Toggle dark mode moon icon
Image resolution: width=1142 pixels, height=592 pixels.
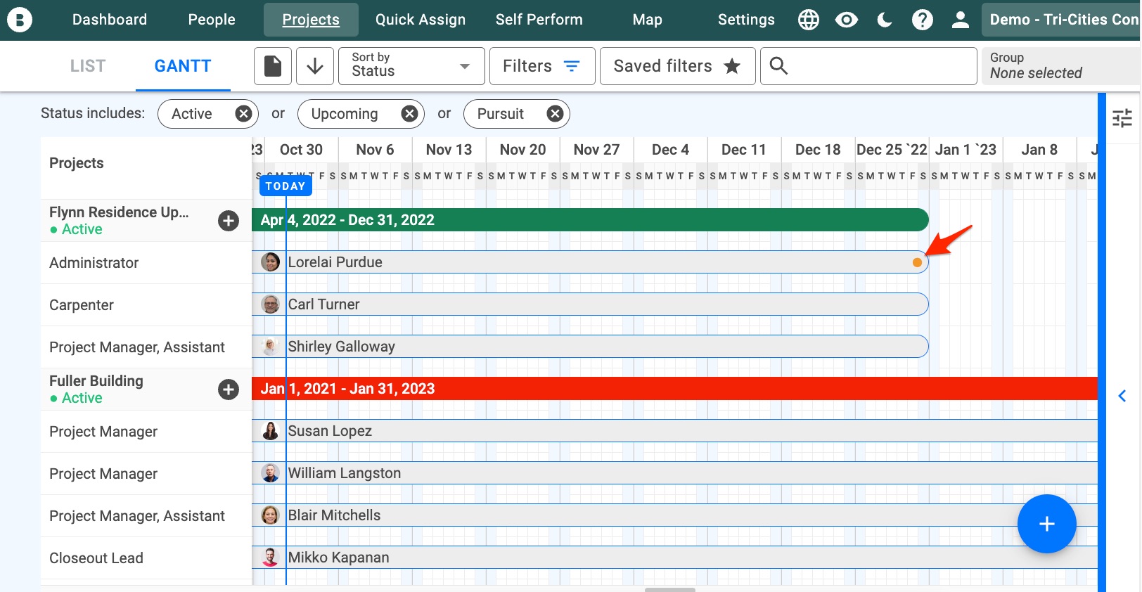tap(885, 20)
